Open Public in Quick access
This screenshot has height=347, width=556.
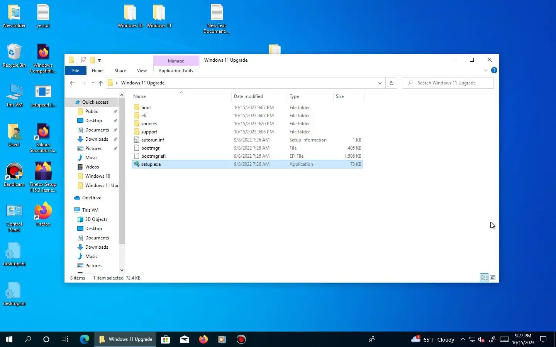point(92,111)
